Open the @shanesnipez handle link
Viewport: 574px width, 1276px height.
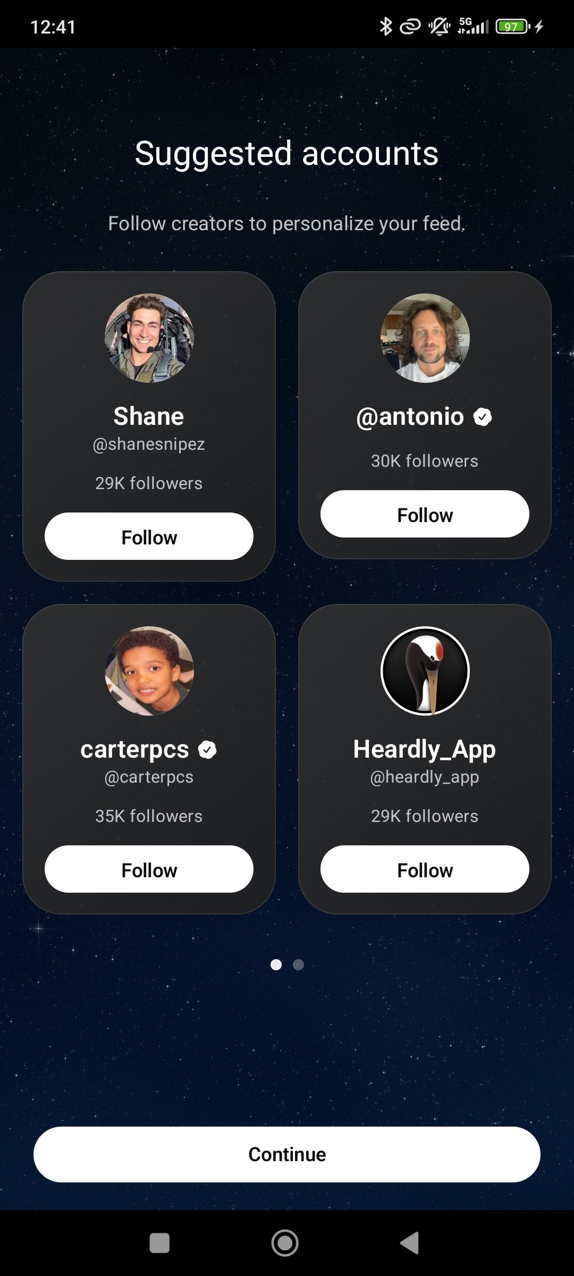[149, 444]
